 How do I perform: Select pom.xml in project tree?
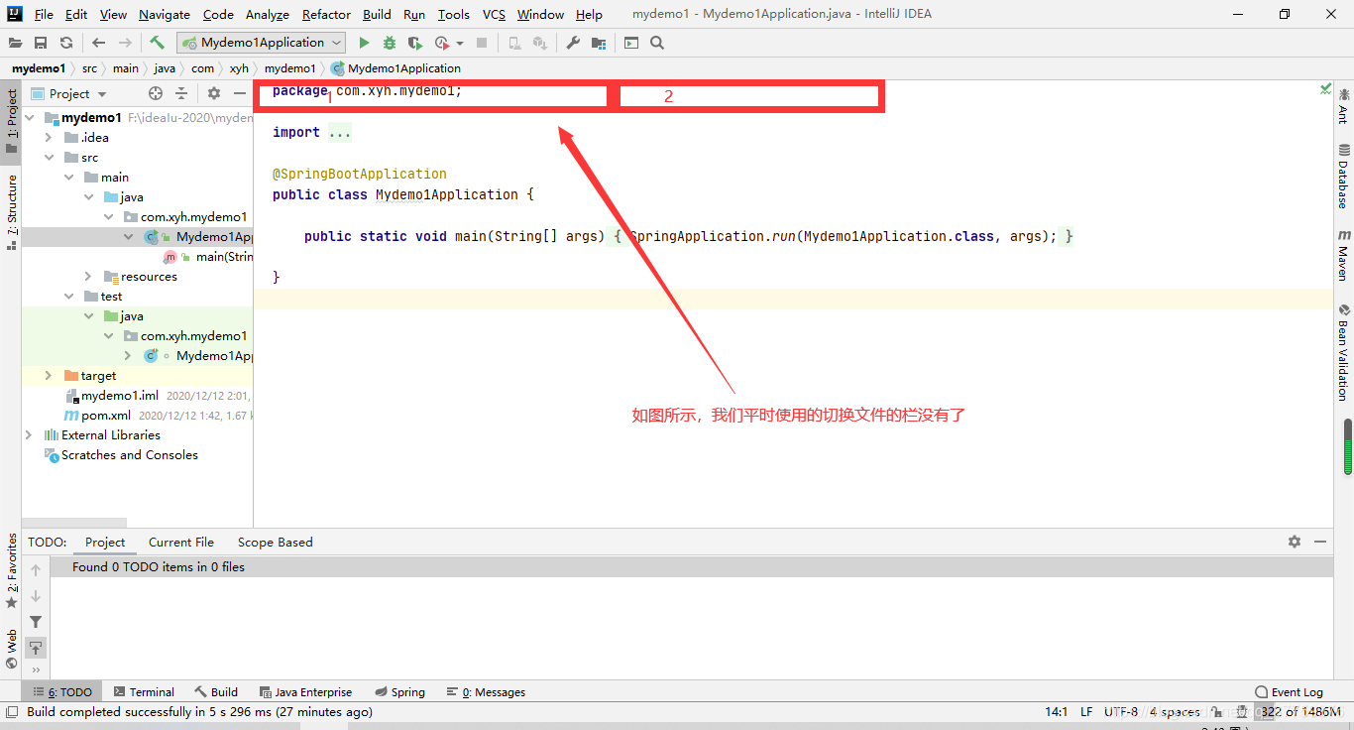click(x=105, y=416)
